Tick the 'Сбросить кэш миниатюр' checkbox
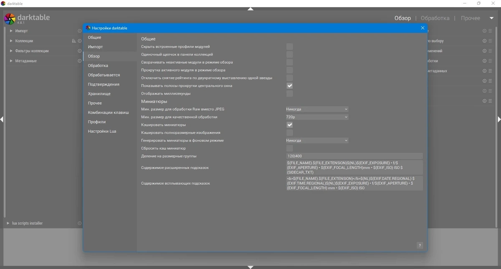501x269 pixels. point(289,148)
